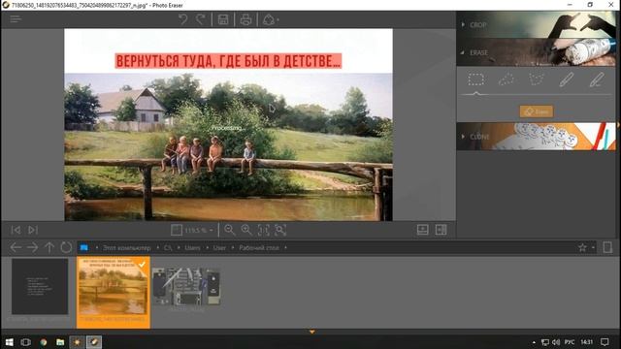Click the orange Erase button
Screen dimensions: 621x349
537,111
